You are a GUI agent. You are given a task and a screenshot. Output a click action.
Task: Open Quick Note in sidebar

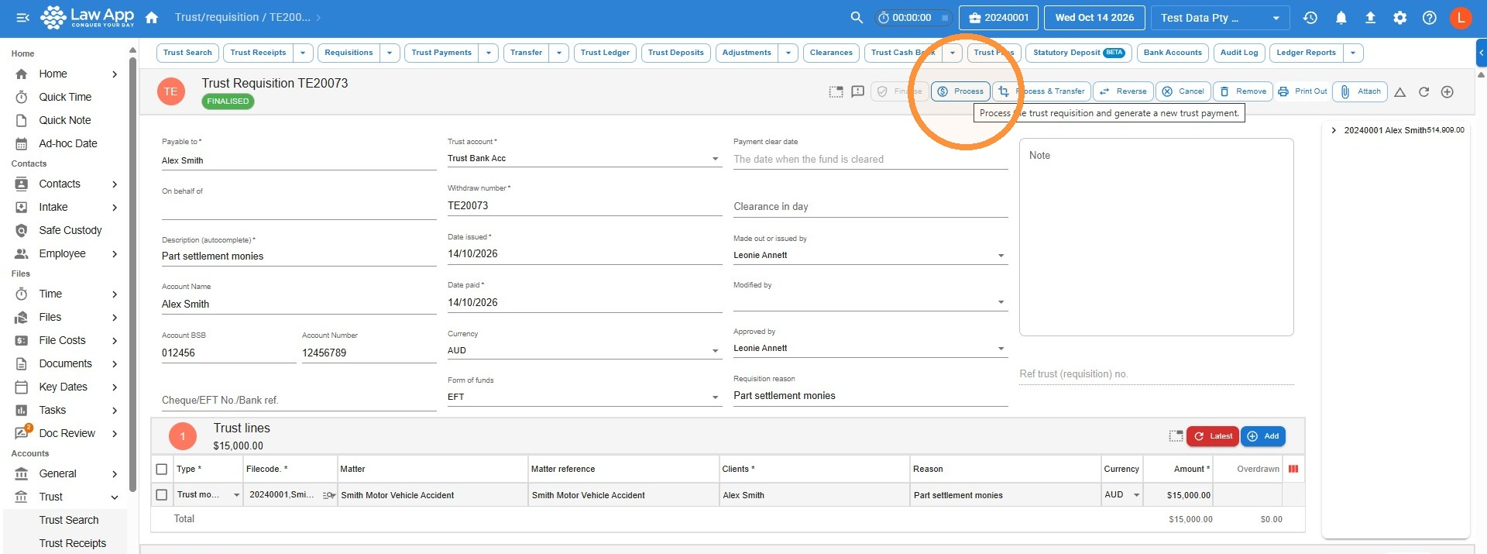pyautogui.click(x=65, y=120)
